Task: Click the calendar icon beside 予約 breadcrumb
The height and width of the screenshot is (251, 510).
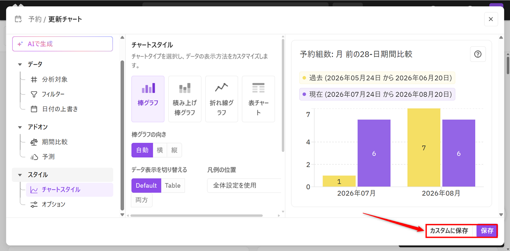Action: pyautogui.click(x=18, y=19)
